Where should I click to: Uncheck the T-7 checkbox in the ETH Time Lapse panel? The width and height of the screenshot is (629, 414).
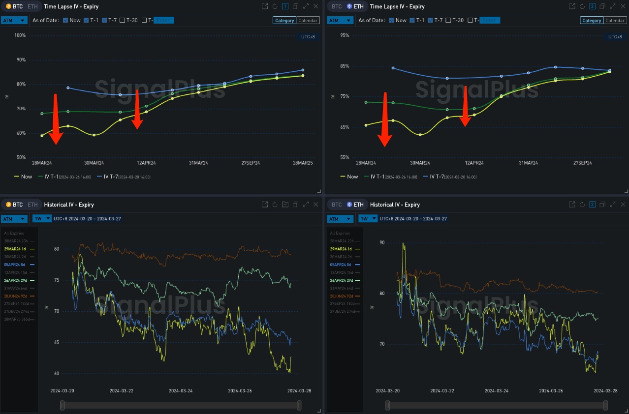tap(431, 20)
